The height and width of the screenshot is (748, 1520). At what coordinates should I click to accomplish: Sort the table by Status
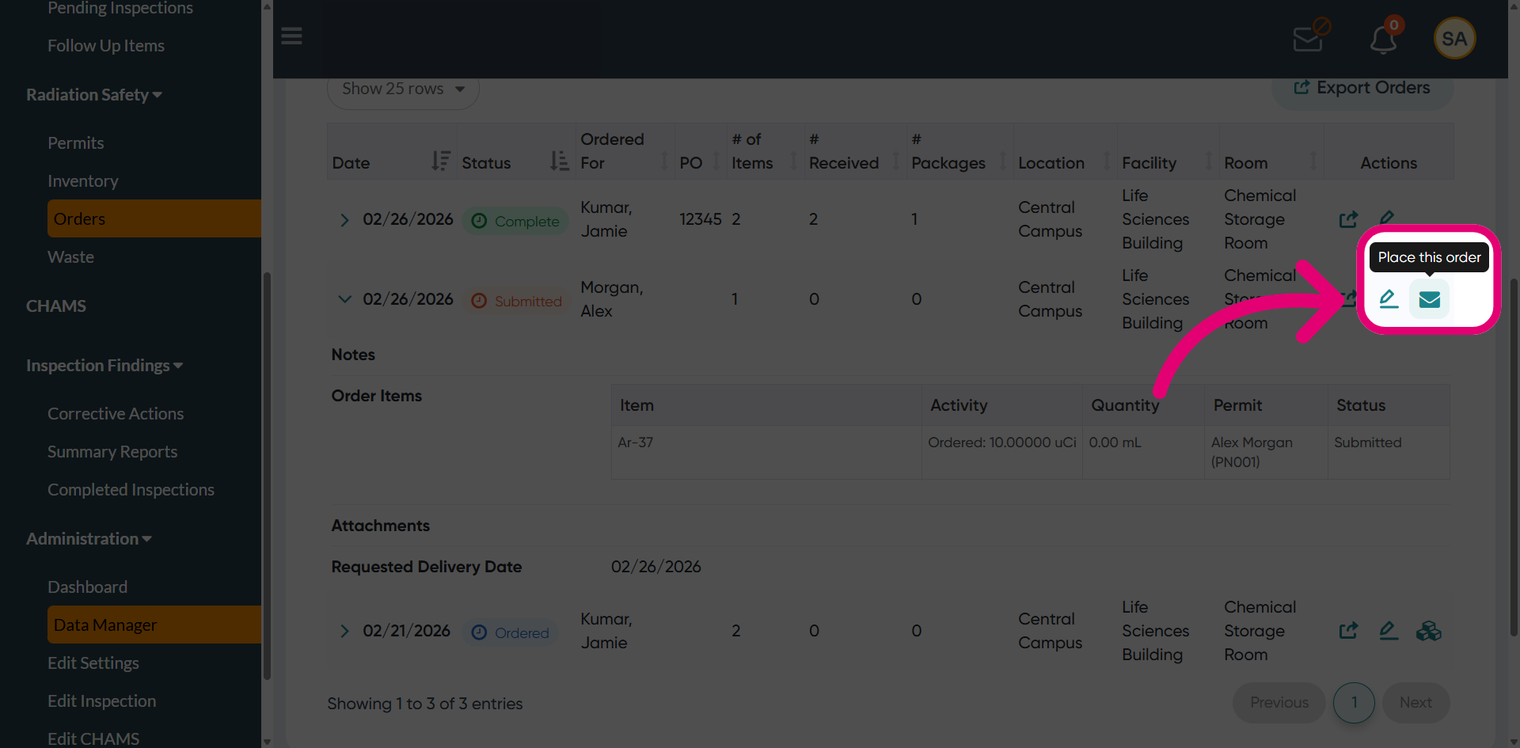515,151
